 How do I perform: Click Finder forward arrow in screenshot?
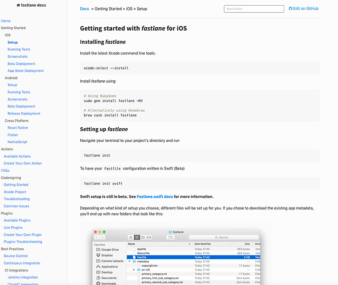point(103,238)
